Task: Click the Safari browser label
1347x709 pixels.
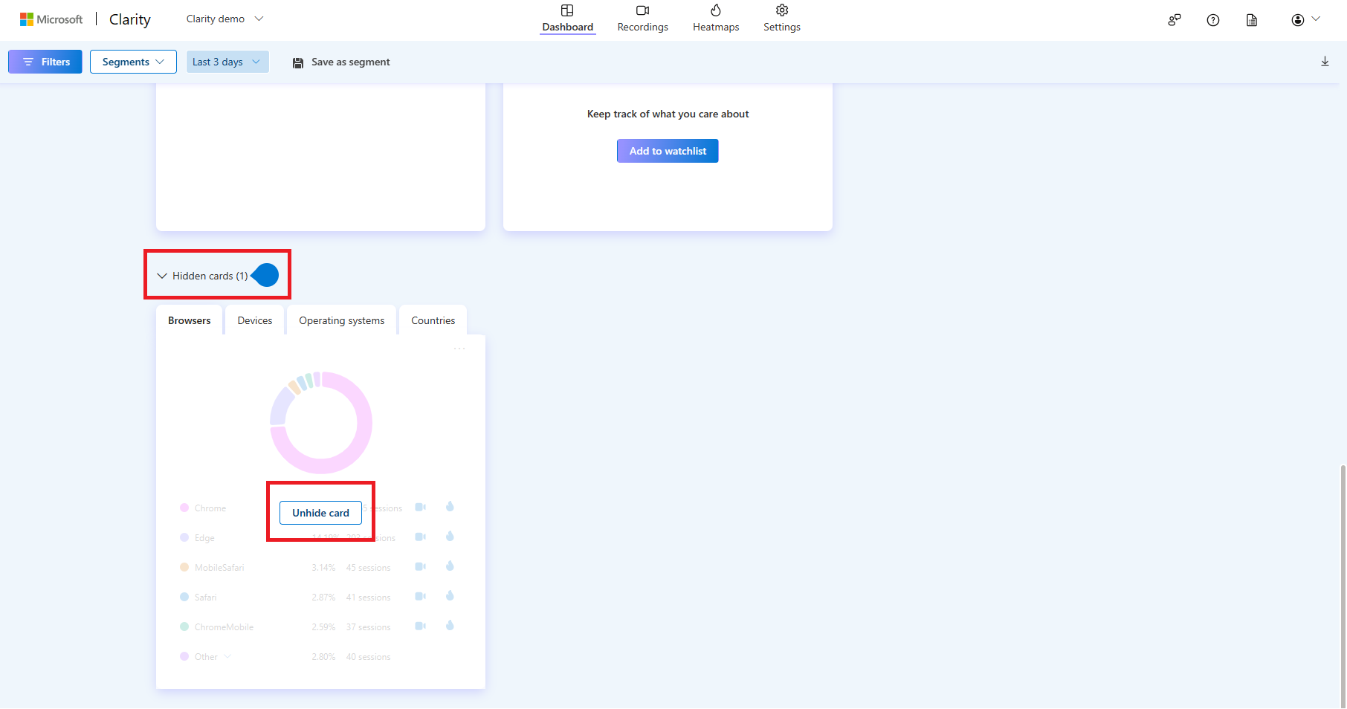Action: tap(205, 598)
